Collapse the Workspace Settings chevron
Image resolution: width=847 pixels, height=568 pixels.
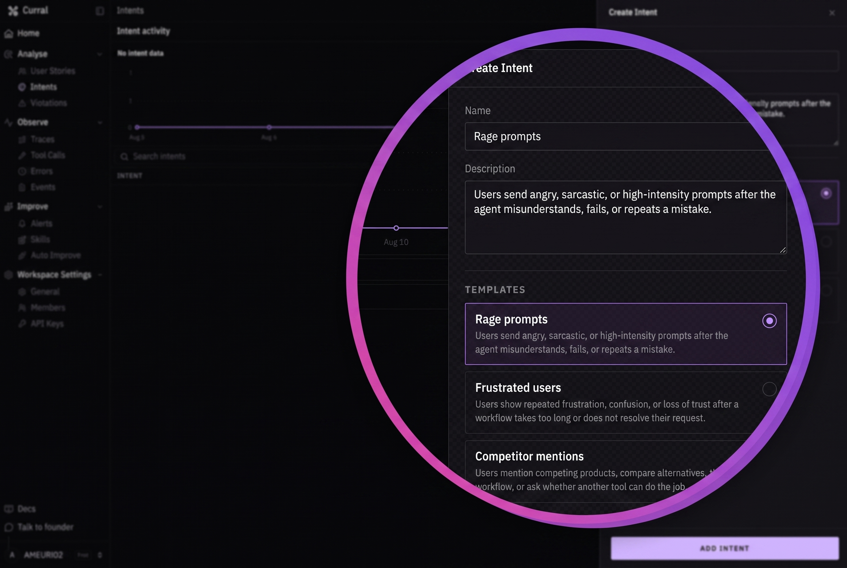[100, 275]
